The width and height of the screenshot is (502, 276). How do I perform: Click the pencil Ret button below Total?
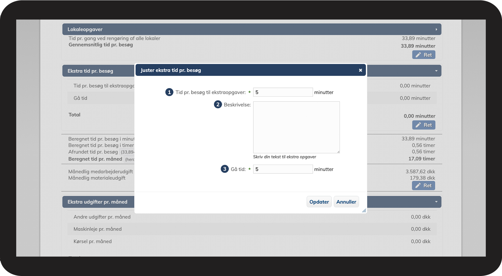424,125
